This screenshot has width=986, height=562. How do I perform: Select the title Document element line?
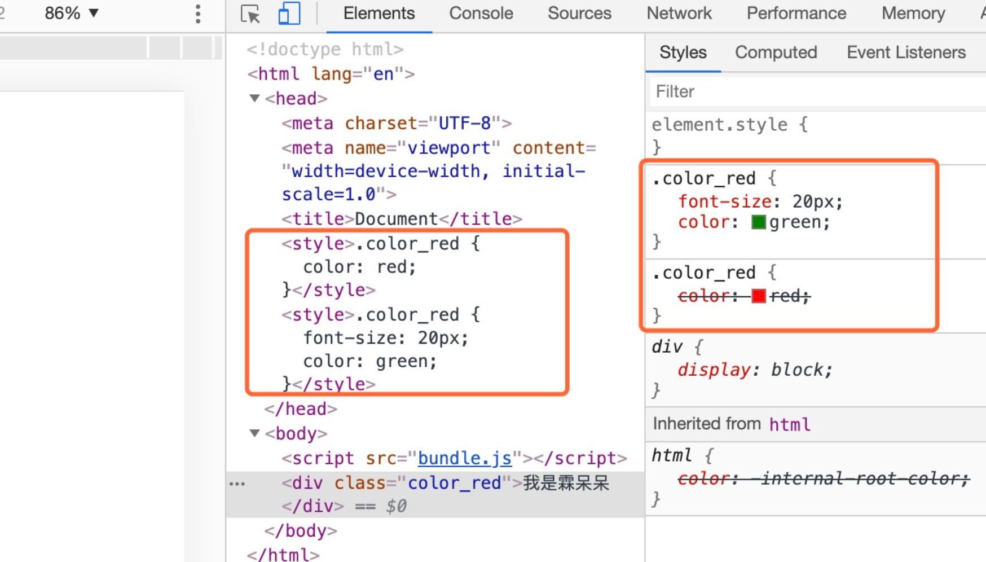(x=402, y=219)
